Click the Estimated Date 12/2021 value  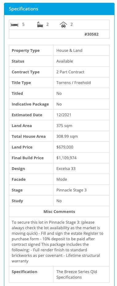point(64,115)
